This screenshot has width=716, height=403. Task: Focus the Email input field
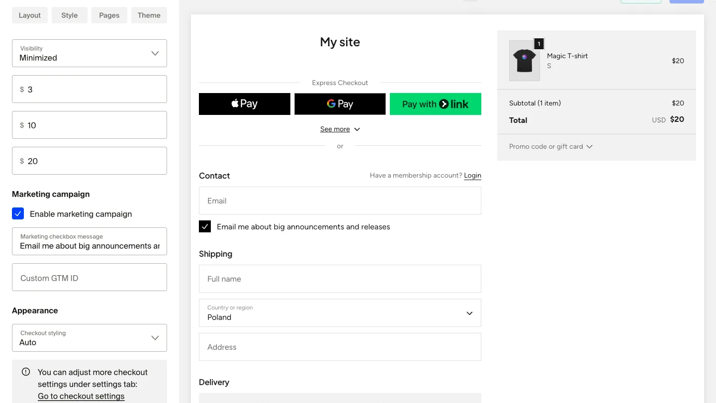tap(340, 201)
